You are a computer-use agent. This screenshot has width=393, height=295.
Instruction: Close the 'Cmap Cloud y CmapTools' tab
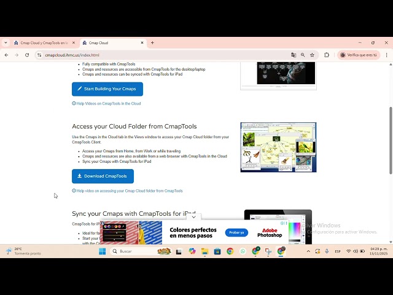(74, 43)
